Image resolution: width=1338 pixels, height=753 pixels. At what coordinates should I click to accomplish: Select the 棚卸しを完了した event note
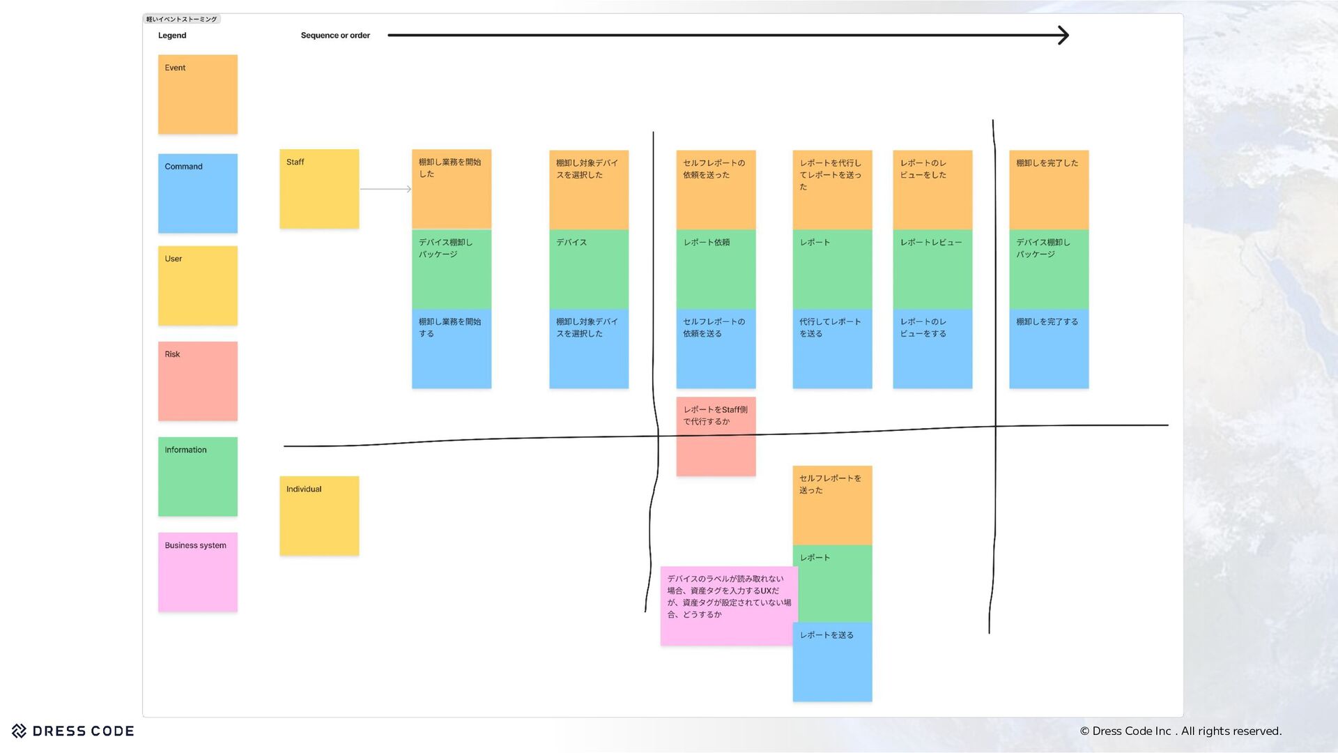(1048, 190)
